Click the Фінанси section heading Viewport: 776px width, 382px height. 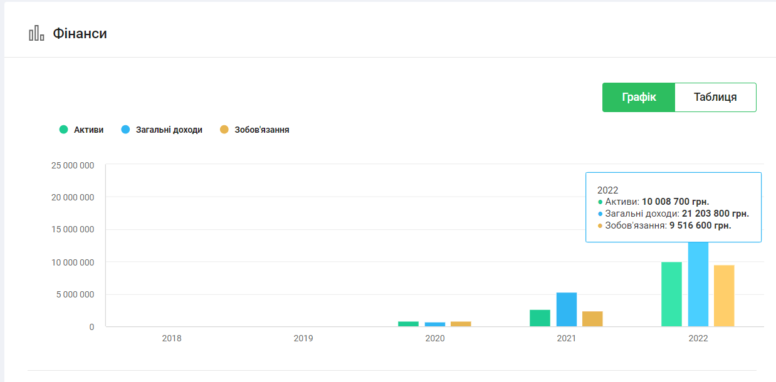click(80, 33)
